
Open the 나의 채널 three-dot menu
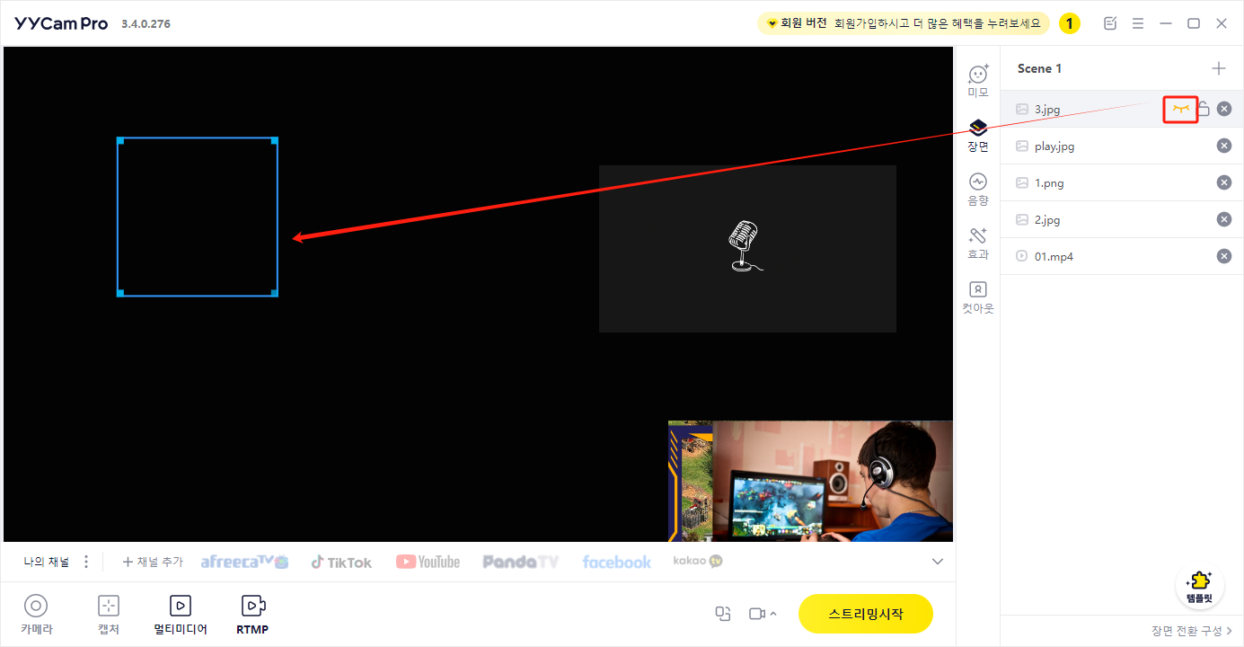tap(86, 562)
